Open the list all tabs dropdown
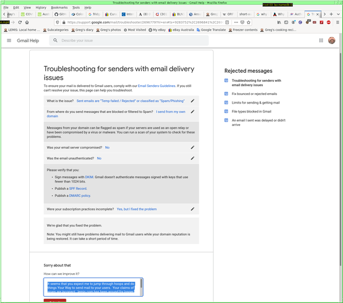The height and width of the screenshot is (303, 343). [338, 14]
